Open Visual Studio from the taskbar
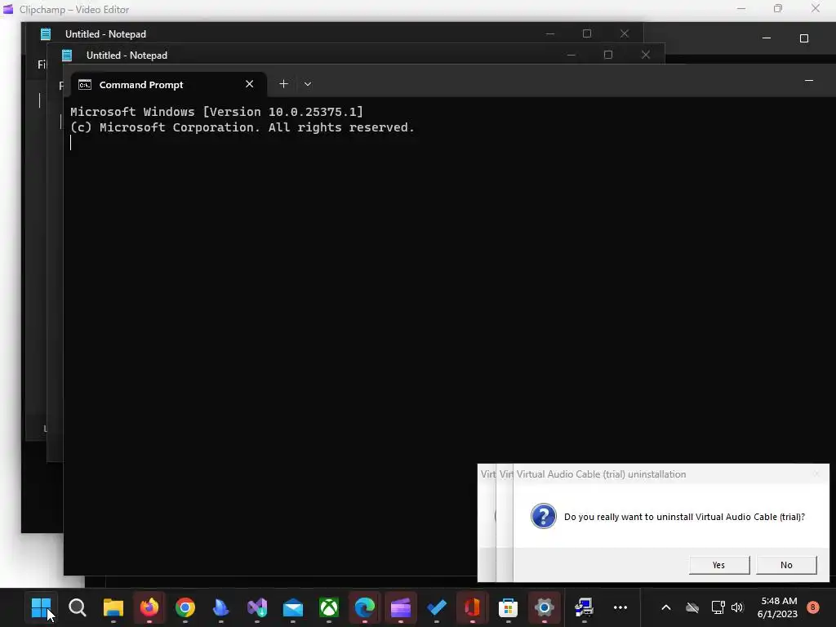The width and height of the screenshot is (836, 627). [x=257, y=607]
